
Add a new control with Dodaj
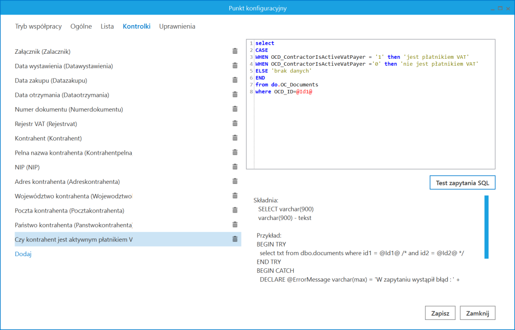click(23, 254)
